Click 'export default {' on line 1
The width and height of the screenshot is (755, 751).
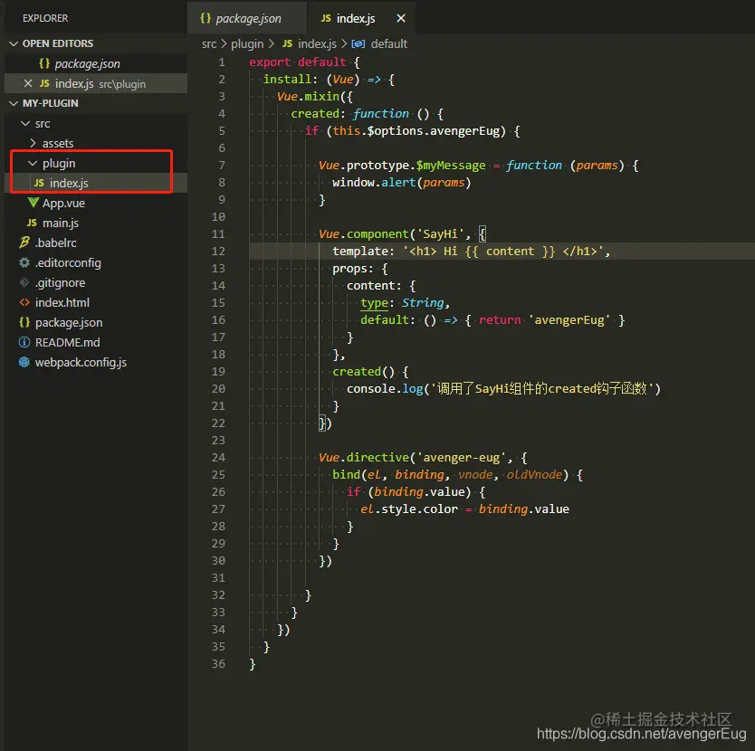pos(304,62)
